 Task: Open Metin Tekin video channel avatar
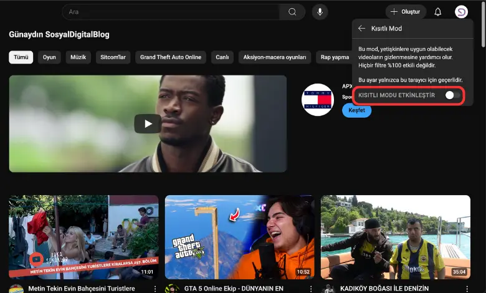pos(16,289)
